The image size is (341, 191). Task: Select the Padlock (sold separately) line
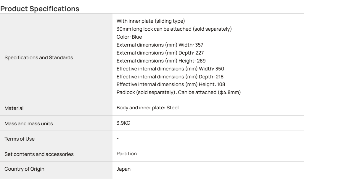(179, 93)
